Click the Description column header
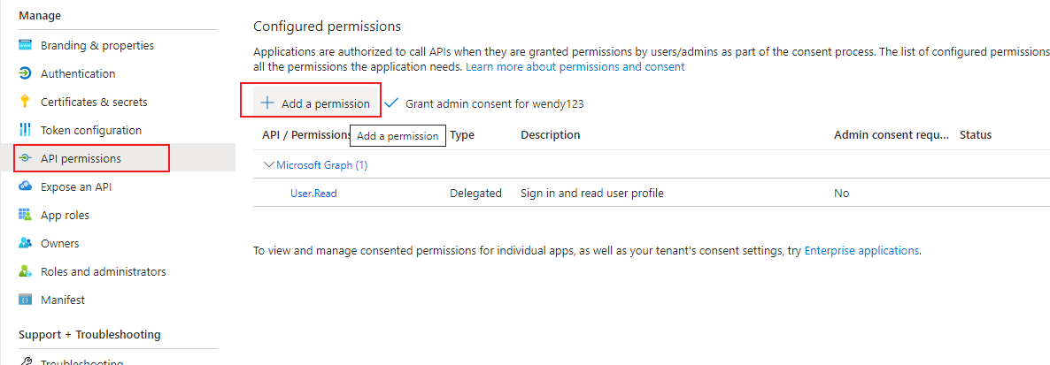 click(551, 135)
